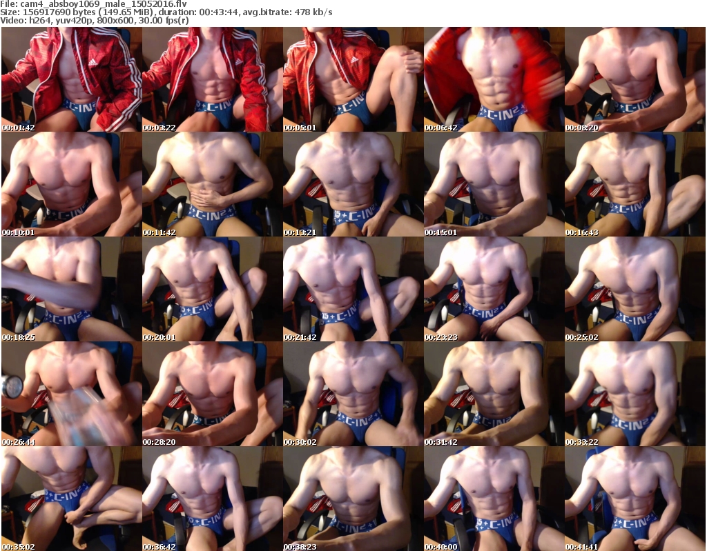Select the thumbnail stamped 00:08:20
This screenshot has width=707, height=551.
tap(635, 79)
